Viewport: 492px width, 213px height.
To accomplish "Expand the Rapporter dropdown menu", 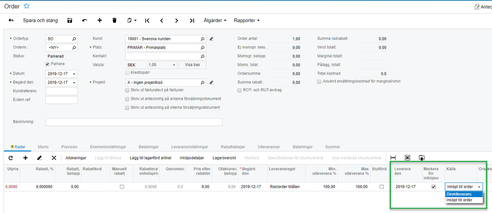I will [x=246, y=21].
